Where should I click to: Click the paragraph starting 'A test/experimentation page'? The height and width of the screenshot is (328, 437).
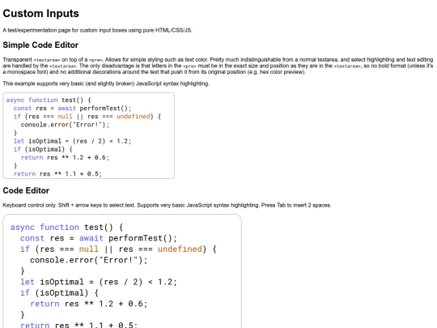point(98,30)
